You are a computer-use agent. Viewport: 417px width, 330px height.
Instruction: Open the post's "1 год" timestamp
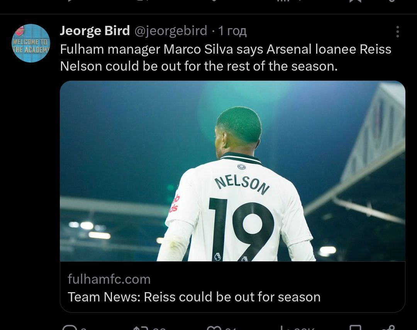(x=232, y=31)
